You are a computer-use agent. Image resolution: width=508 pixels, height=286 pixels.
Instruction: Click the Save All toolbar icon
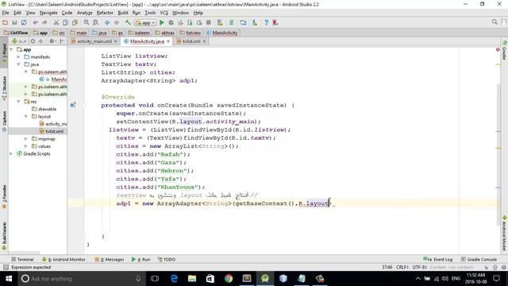tap(14, 23)
